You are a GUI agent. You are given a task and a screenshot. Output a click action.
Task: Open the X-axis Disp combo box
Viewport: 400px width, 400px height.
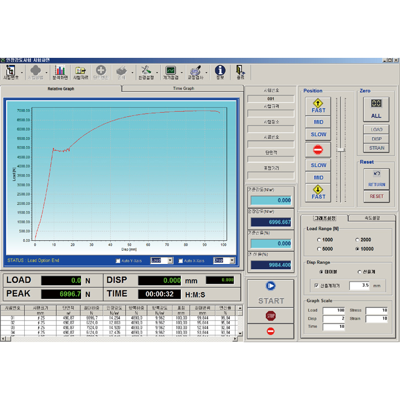click(224, 261)
